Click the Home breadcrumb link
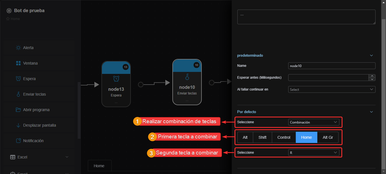The height and width of the screenshot is (174, 386). [15, 19]
